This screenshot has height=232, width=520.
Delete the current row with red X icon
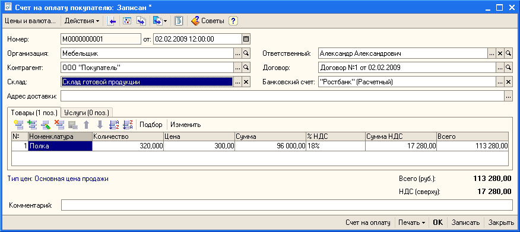59,125
